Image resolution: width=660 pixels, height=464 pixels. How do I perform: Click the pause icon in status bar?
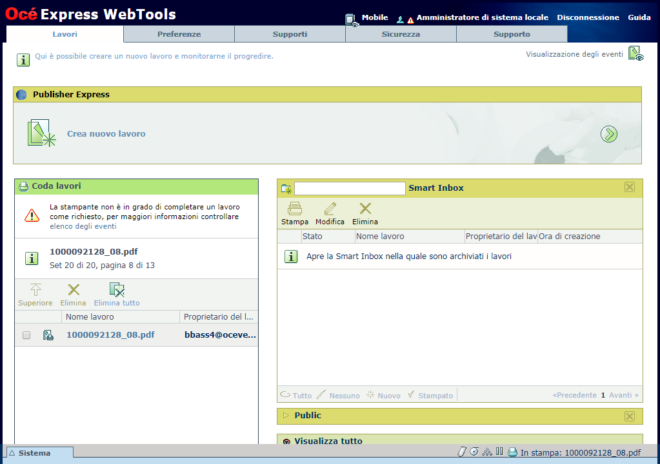[499, 452]
